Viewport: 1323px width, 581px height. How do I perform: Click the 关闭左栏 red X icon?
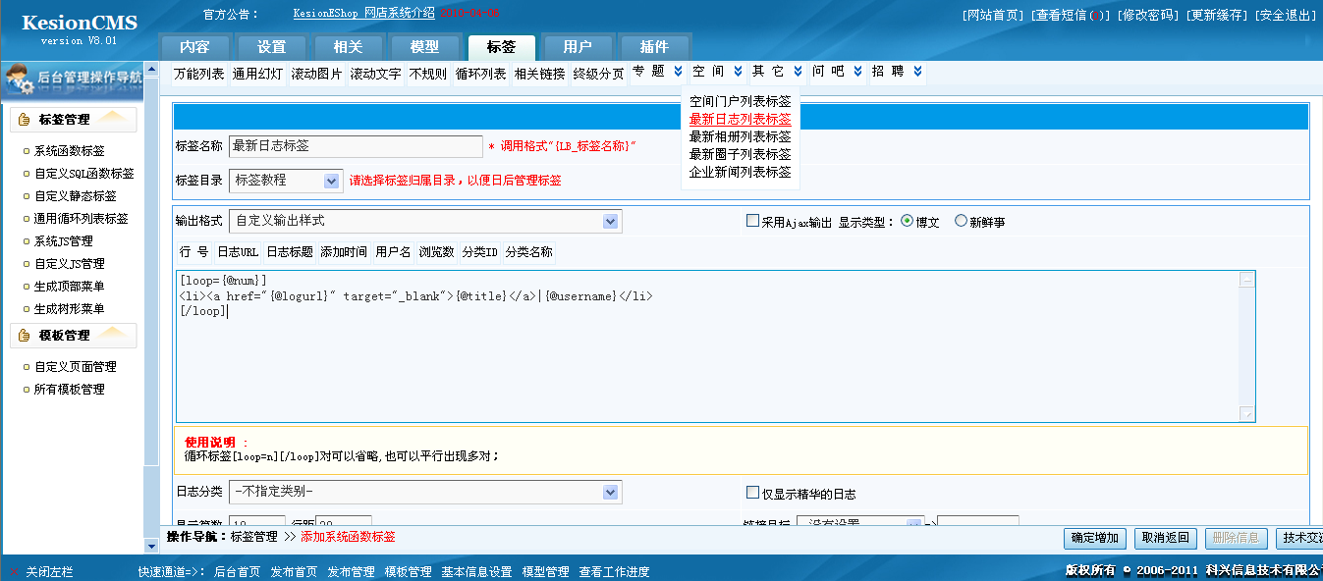pyautogui.click(x=14, y=572)
